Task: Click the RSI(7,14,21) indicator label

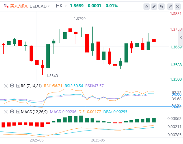Action: pyautogui.click(x=31, y=86)
